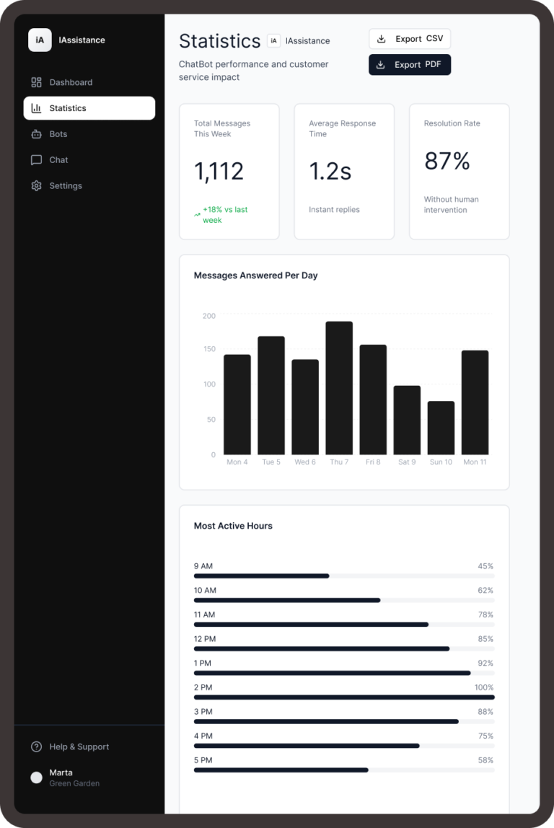Select the Thu 7 bar in the chart

(339, 388)
